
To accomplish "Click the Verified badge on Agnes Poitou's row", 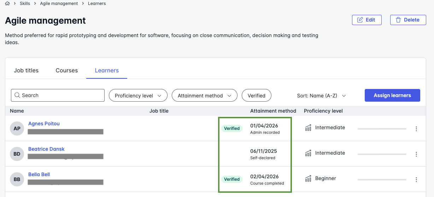I will coord(232,129).
